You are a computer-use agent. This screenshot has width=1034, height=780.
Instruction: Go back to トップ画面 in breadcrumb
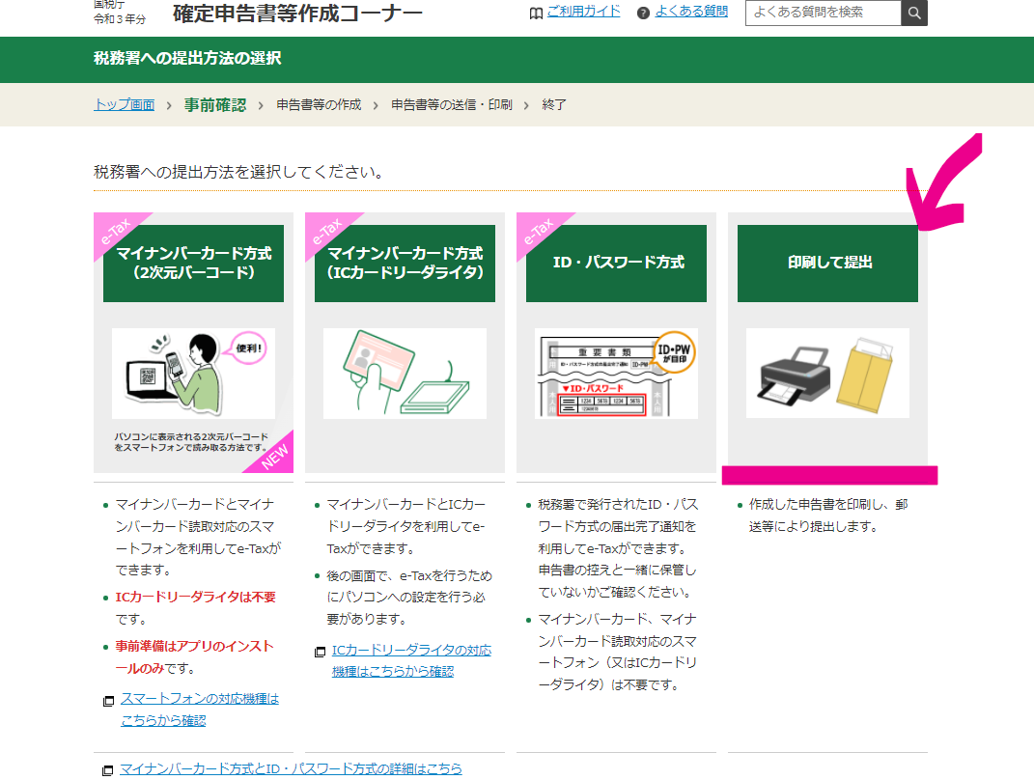click(x=124, y=104)
